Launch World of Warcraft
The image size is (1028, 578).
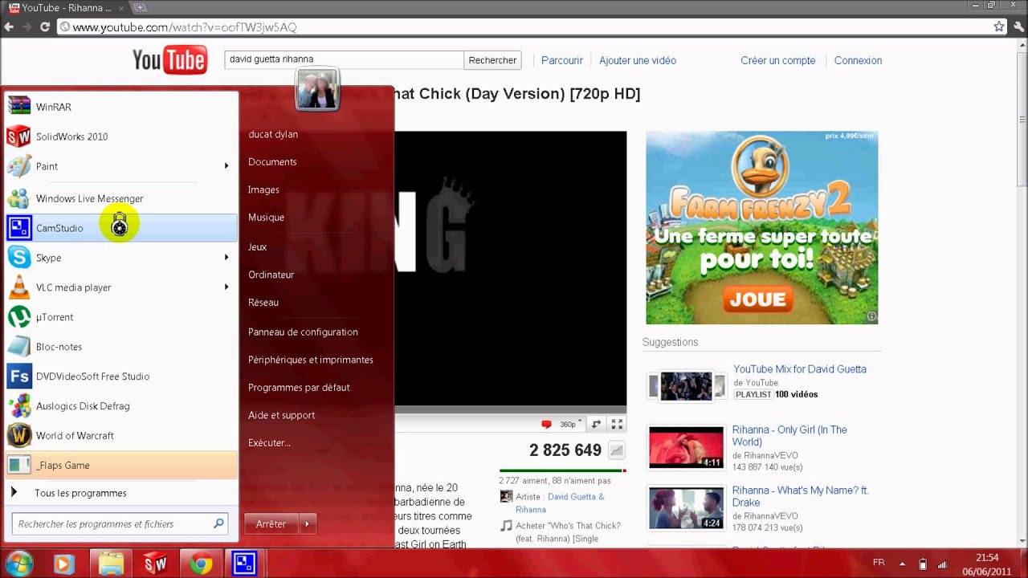tap(120, 436)
